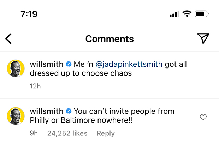This screenshot has width=219, height=147.
Task: Open willsmith's profile picture on the caption
Action: pyautogui.click(x=16, y=69)
